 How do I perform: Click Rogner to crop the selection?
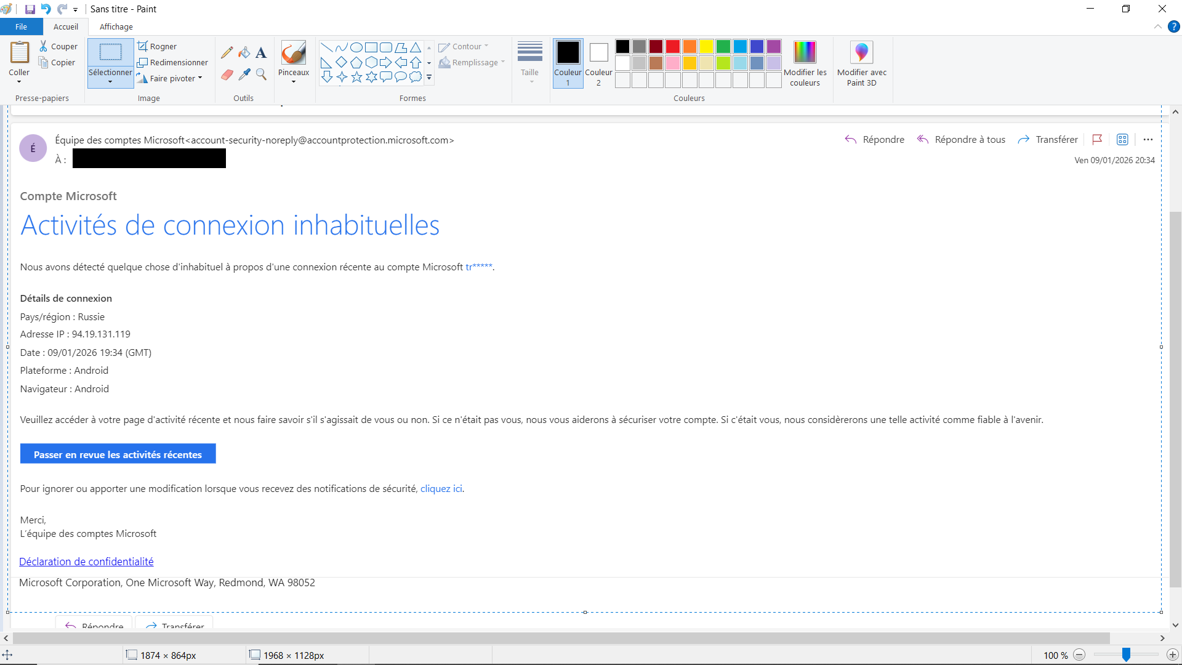tap(158, 46)
